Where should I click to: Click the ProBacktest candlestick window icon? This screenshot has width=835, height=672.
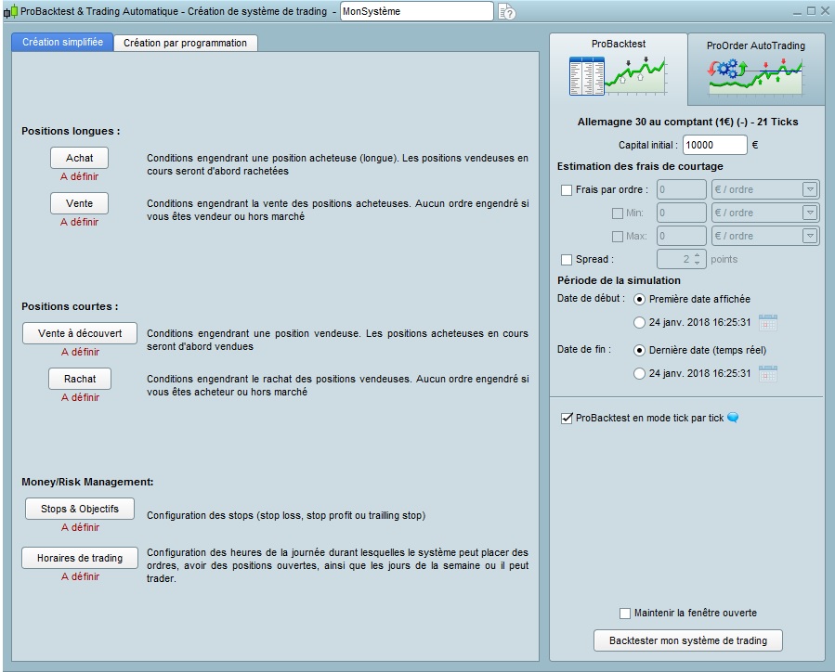(10, 11)
